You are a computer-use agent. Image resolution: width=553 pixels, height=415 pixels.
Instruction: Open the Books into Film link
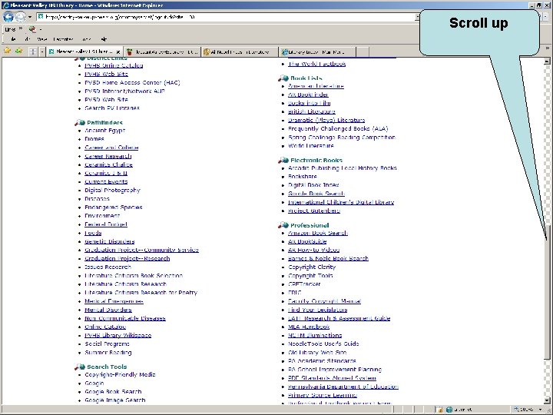pyautogui.click(x=309, y=103)
